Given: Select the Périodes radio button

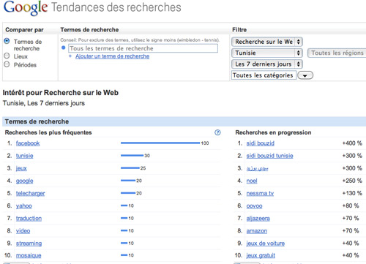Looking at the screenshot, I should tap(7, 64).
